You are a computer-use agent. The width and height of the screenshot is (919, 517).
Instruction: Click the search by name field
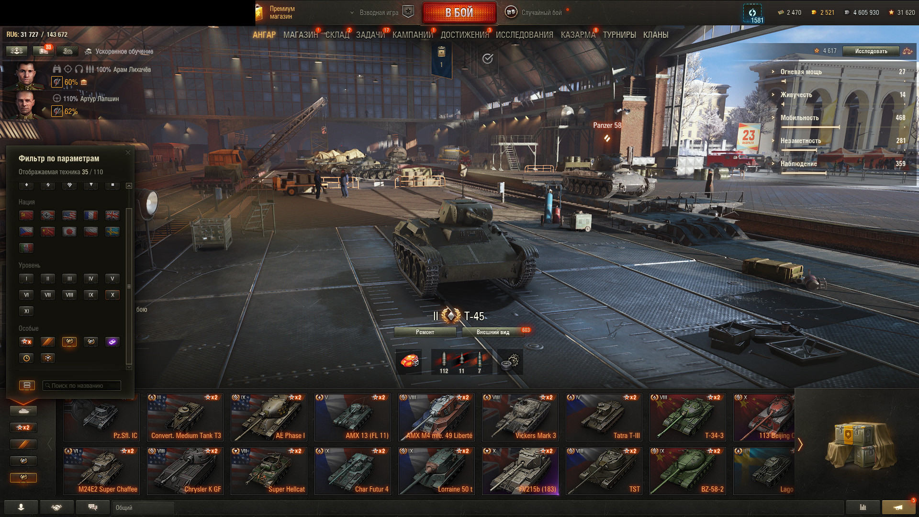pyautogui.click(x=81, y=385)
